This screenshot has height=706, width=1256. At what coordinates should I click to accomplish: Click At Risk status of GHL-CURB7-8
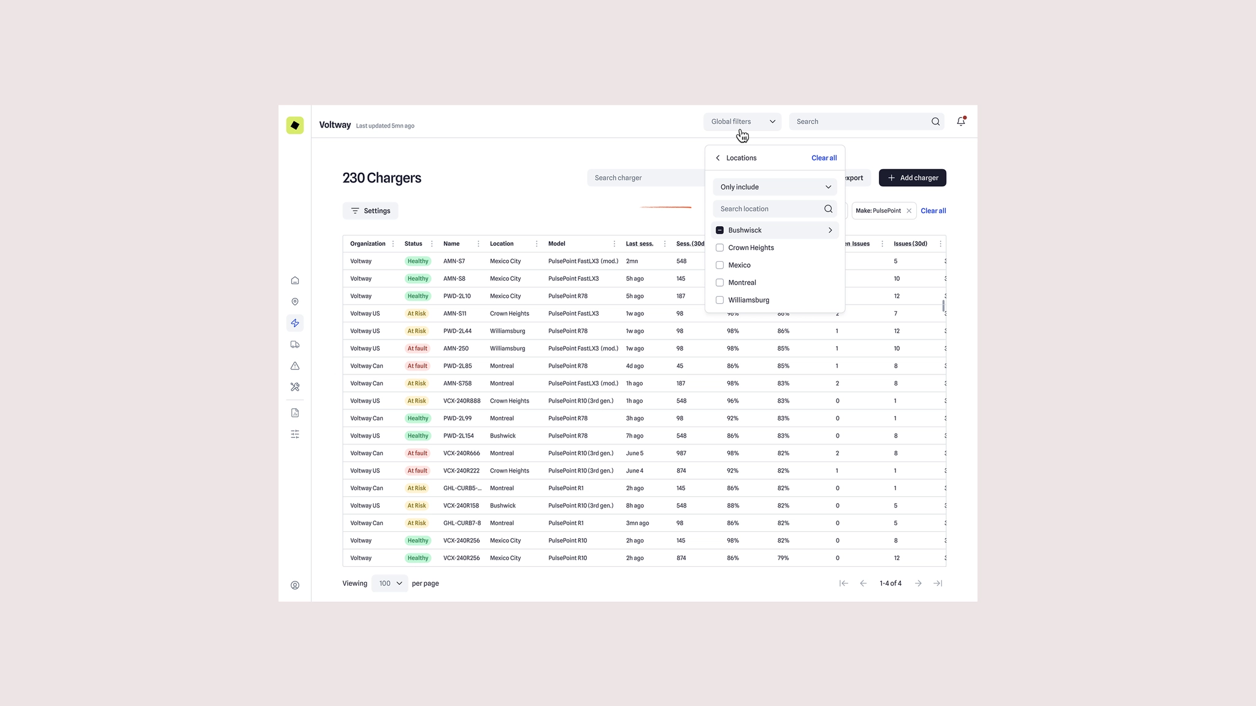point(416,523)
